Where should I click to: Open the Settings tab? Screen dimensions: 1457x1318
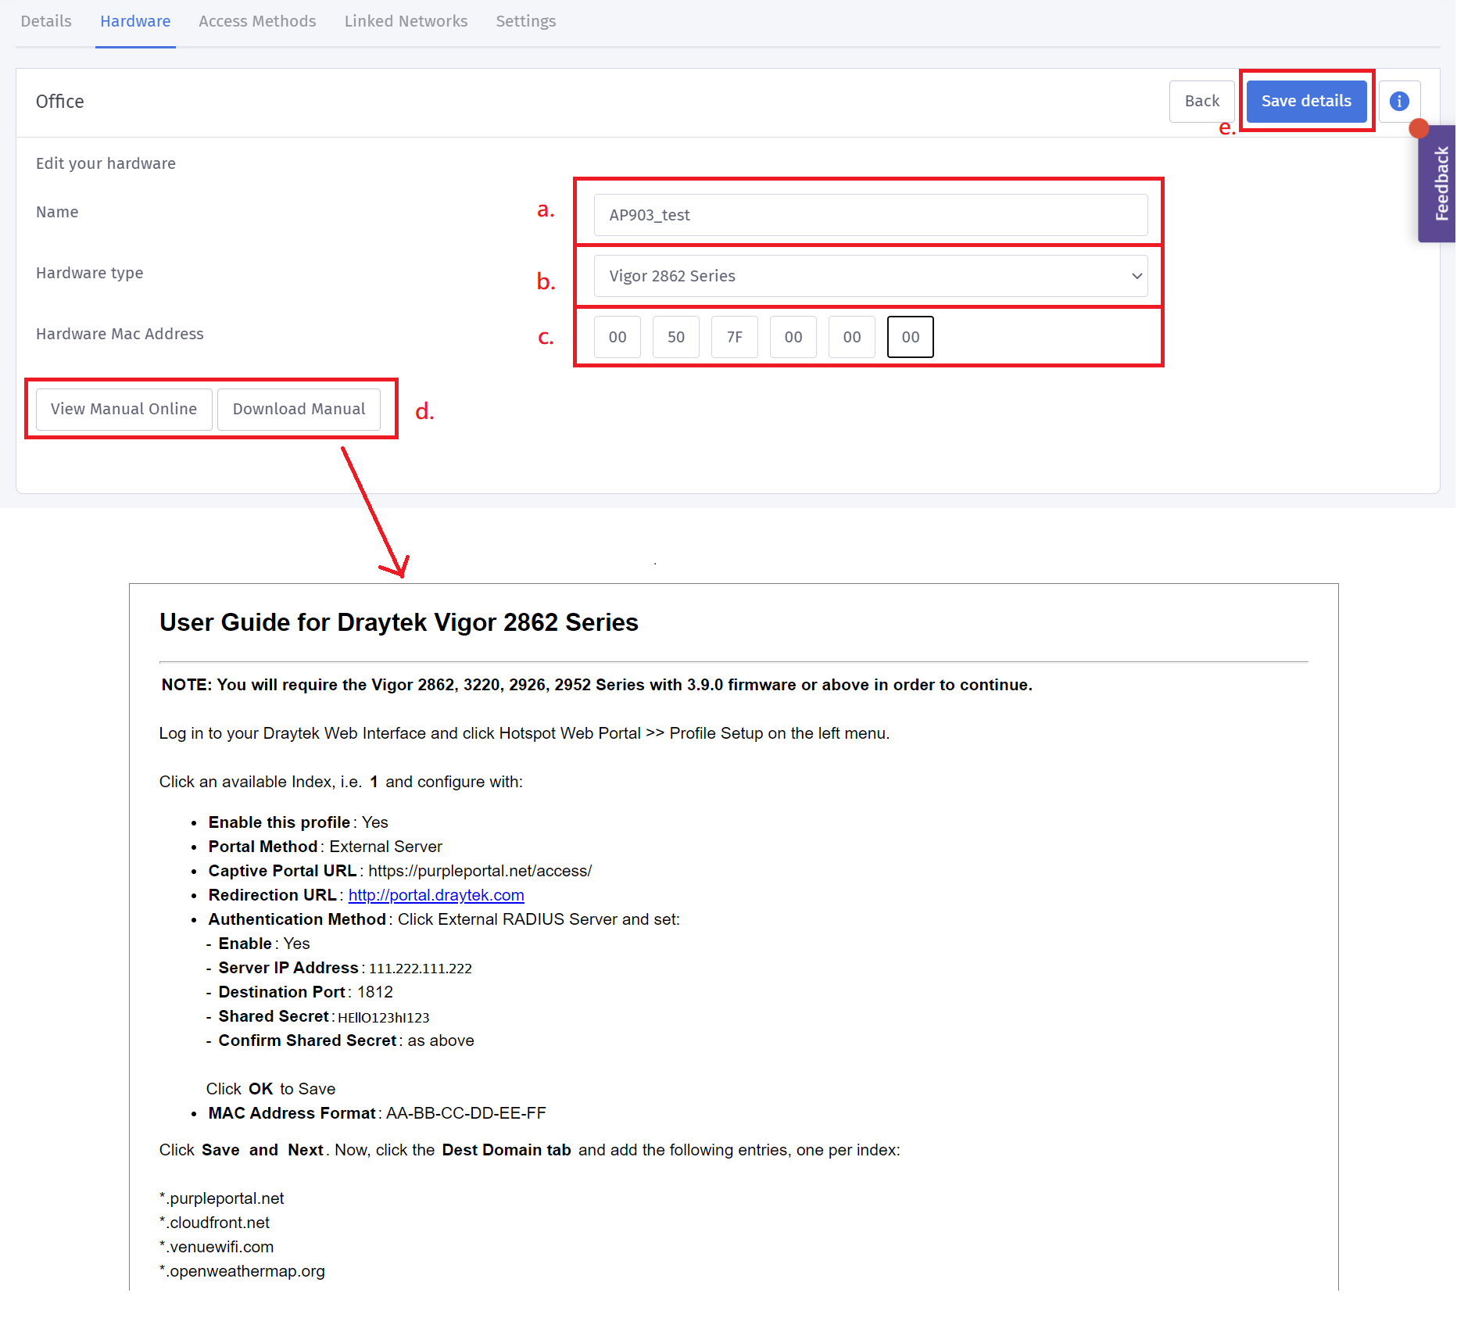pos(526,21)
